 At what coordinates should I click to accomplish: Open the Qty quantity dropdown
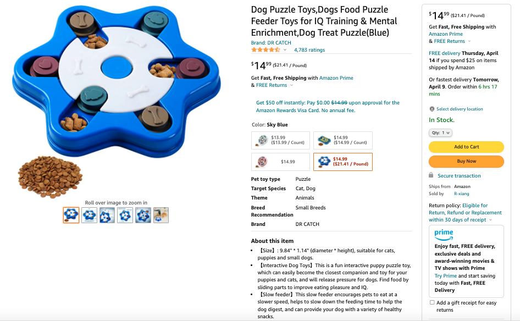[440, 132]
